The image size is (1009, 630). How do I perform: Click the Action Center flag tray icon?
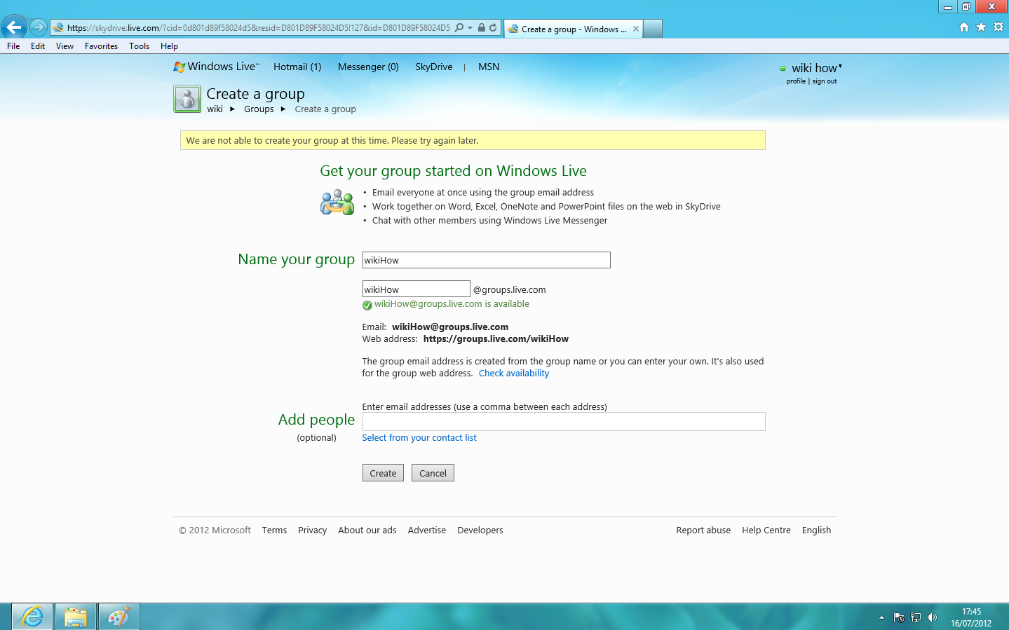(x=899, y=617)
